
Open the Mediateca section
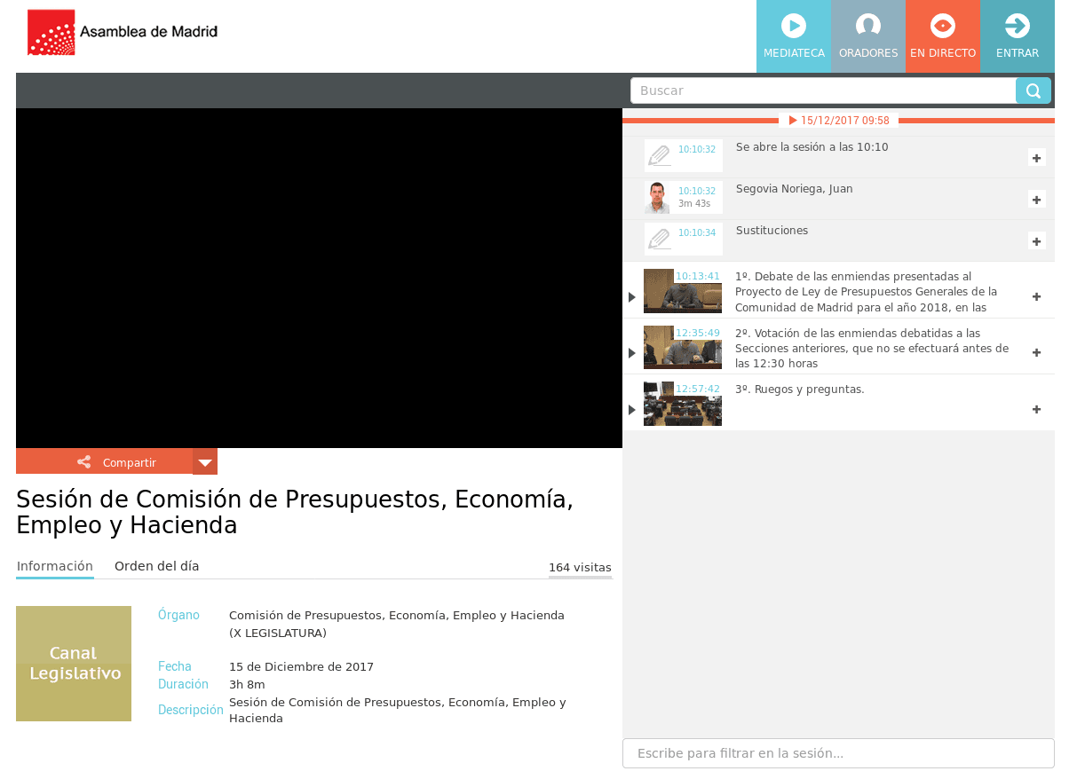pyautogui.click(x=793, y=36)
